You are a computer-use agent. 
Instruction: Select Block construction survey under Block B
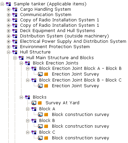(x=80, y=126)
